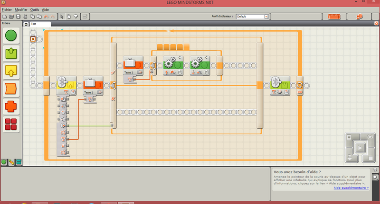Image resolution: width=380 pixels, height=204 pixels.
Task: Create a new program from the toolbar
Action: coord(4,17)
